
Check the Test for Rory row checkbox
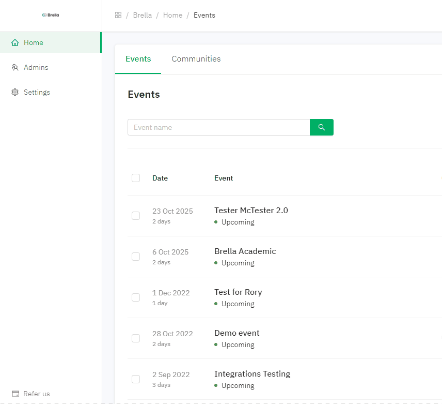(136, 297)
